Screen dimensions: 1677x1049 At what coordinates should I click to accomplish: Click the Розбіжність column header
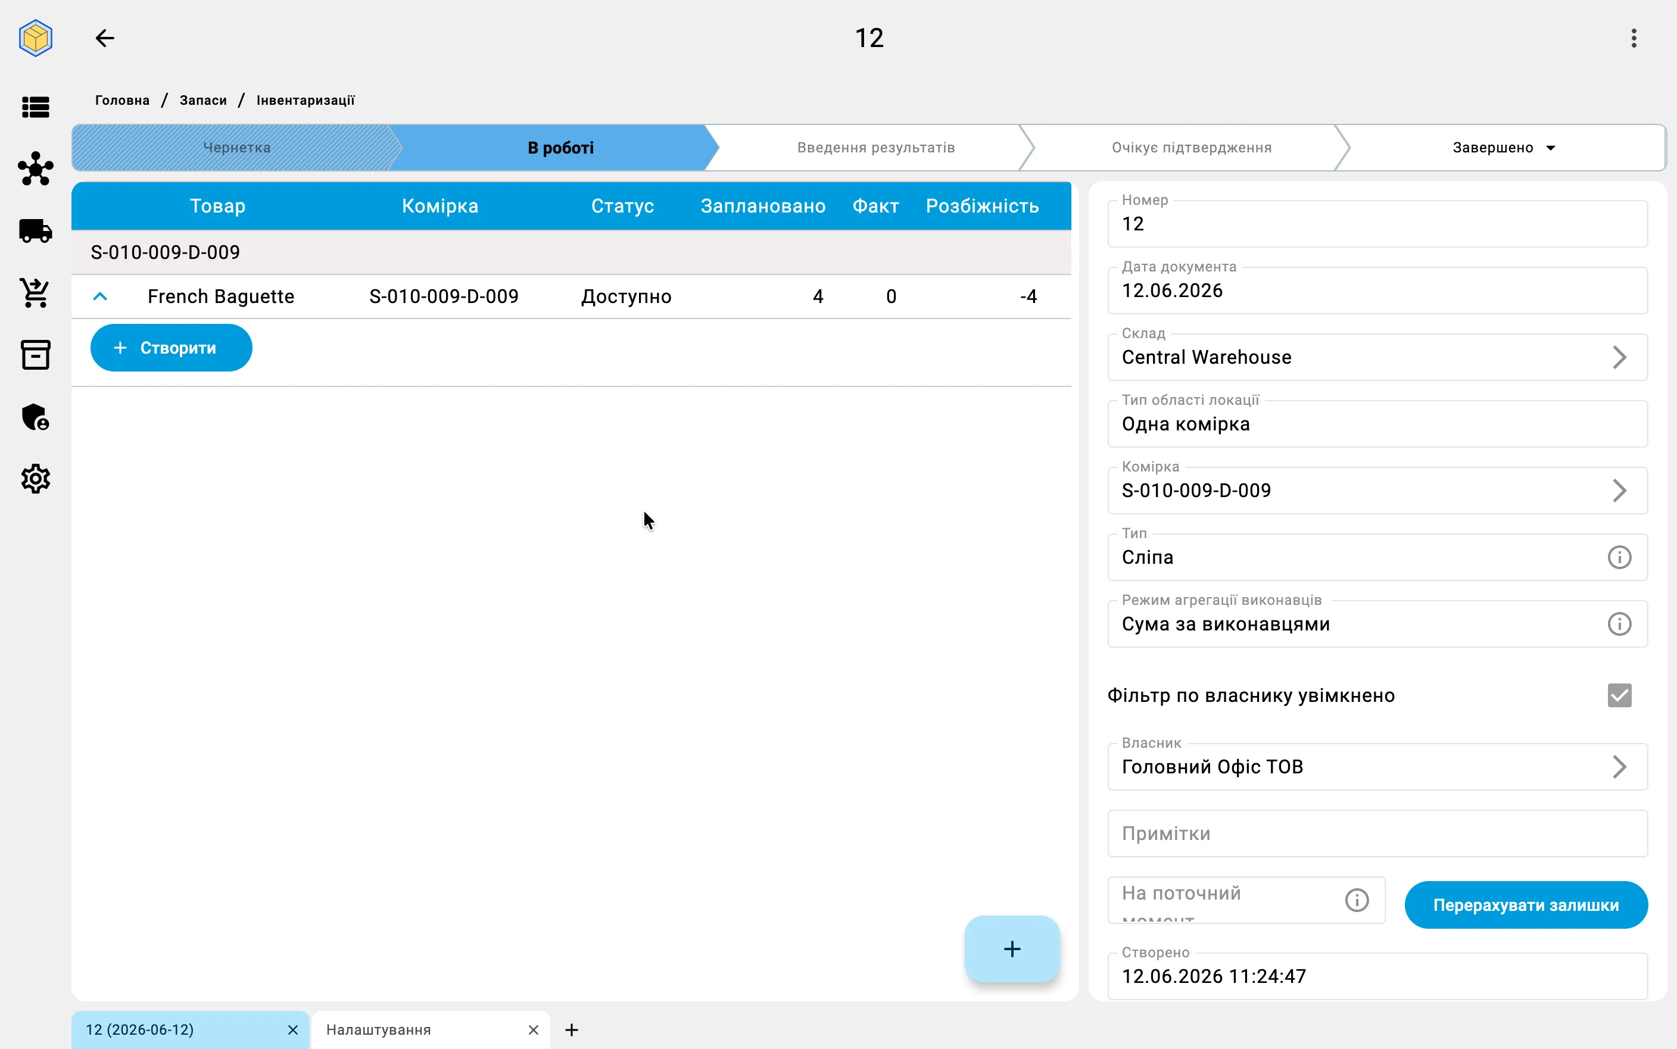982,206
